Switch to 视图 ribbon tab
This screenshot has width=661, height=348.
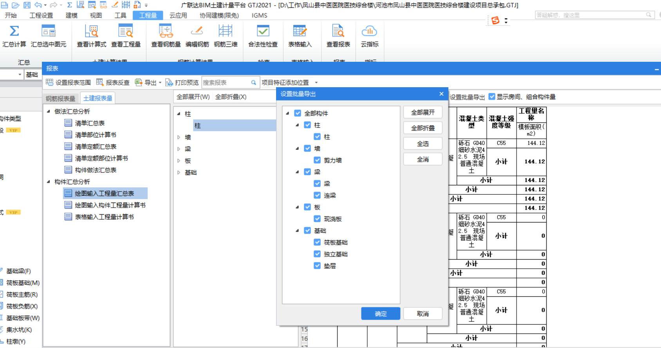(x=96, y=15)
